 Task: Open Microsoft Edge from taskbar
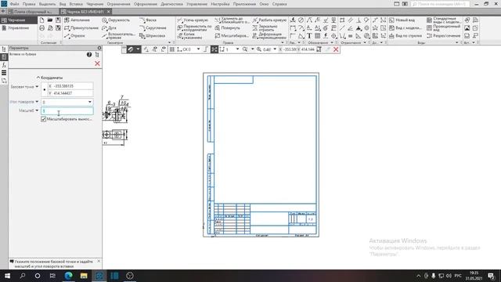[x=68, y=276]
